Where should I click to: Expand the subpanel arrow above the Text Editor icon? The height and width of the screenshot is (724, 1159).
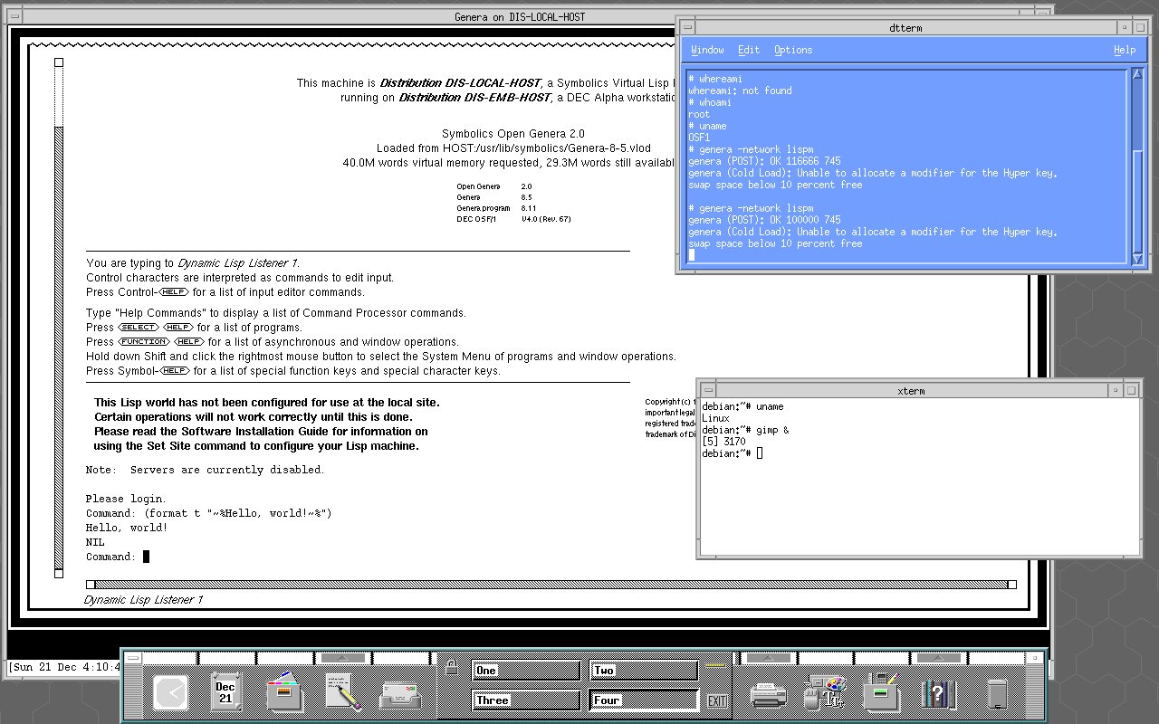(x=341, y=657)
